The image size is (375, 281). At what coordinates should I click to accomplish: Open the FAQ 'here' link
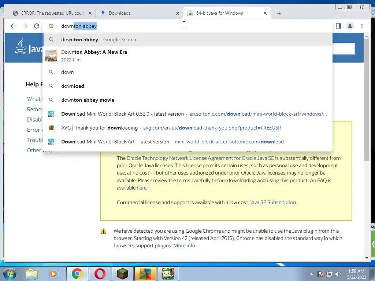[141, 188]
